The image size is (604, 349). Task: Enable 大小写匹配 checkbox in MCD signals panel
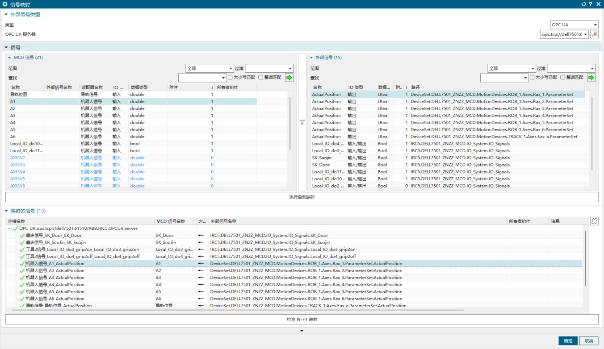pyautogui.click(x=231, y=78)
